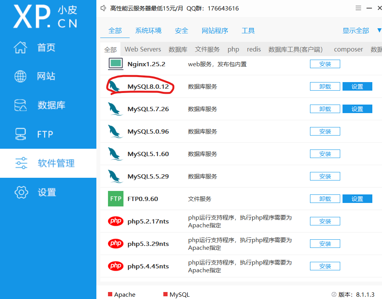Image resolution: width=382 pixels, height=299 pixels.
Task: Select the 数据库工具(客户端) sub-tab
Action: [x=296, y=49]
